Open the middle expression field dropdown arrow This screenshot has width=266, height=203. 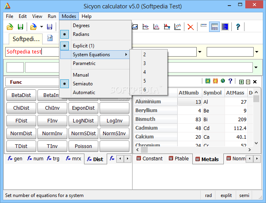[200, 52]
